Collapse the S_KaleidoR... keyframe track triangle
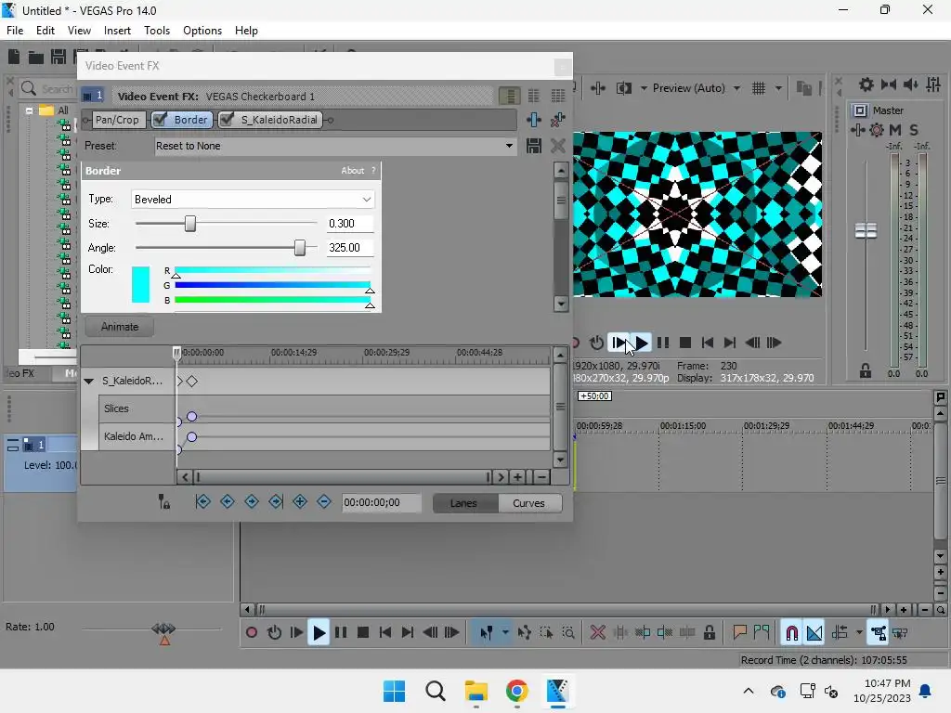This screenshot has width=951, height=713. [x=88, y=382]
